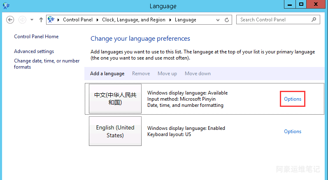Click the Forward navigation arrow
This screenshot has width=328, height=180.
pos(22,20)
